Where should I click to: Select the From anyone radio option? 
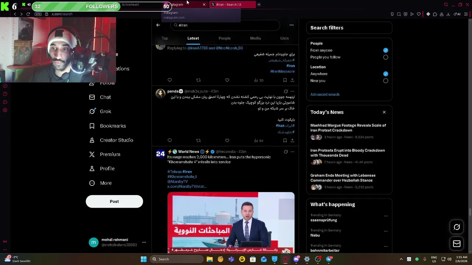[385, 50]
